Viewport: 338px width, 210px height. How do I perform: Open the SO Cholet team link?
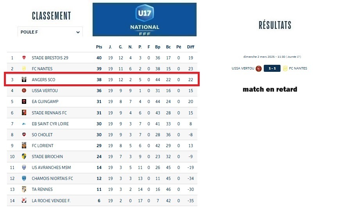[x=42, y=135]
